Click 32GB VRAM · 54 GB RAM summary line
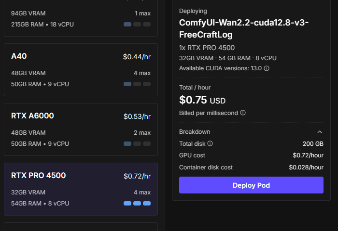This screenshot has width=338, height=231. pyautogui.click(x=227, y=58)
